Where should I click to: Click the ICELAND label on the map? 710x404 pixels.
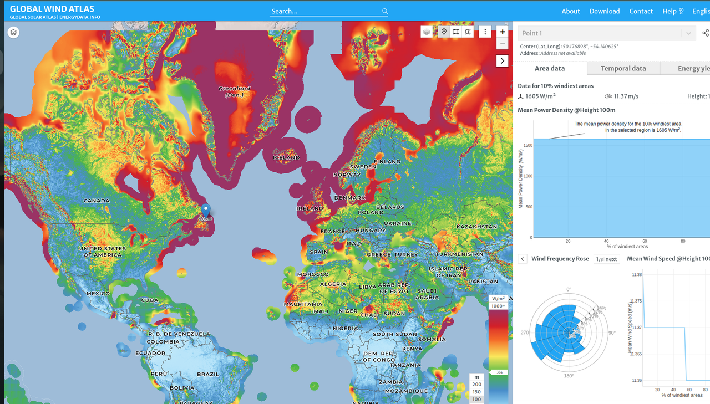(286, 157)
